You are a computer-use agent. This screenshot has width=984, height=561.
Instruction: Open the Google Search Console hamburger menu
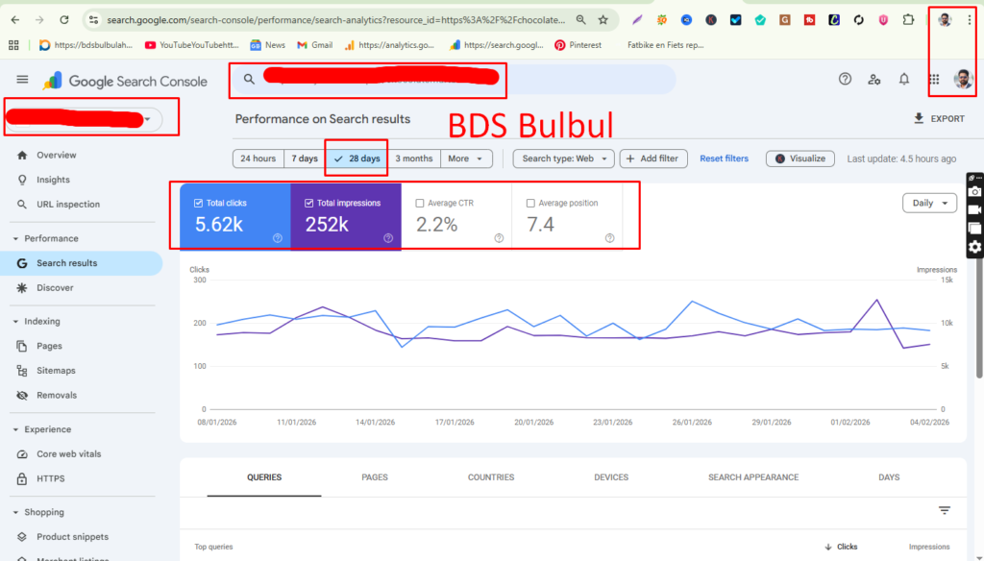pos(22,80)
